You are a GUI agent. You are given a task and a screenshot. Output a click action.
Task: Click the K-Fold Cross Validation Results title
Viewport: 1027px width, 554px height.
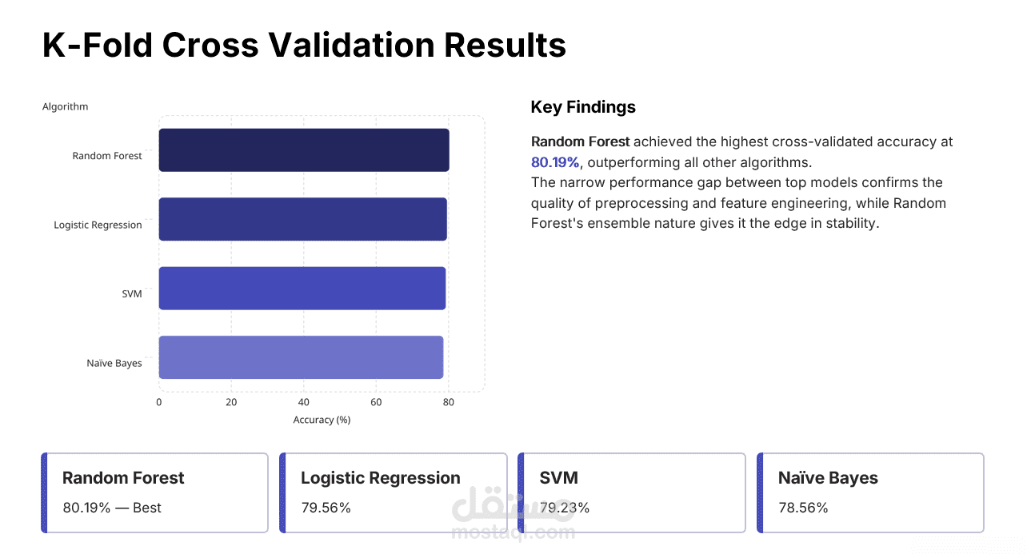(304, 45)
